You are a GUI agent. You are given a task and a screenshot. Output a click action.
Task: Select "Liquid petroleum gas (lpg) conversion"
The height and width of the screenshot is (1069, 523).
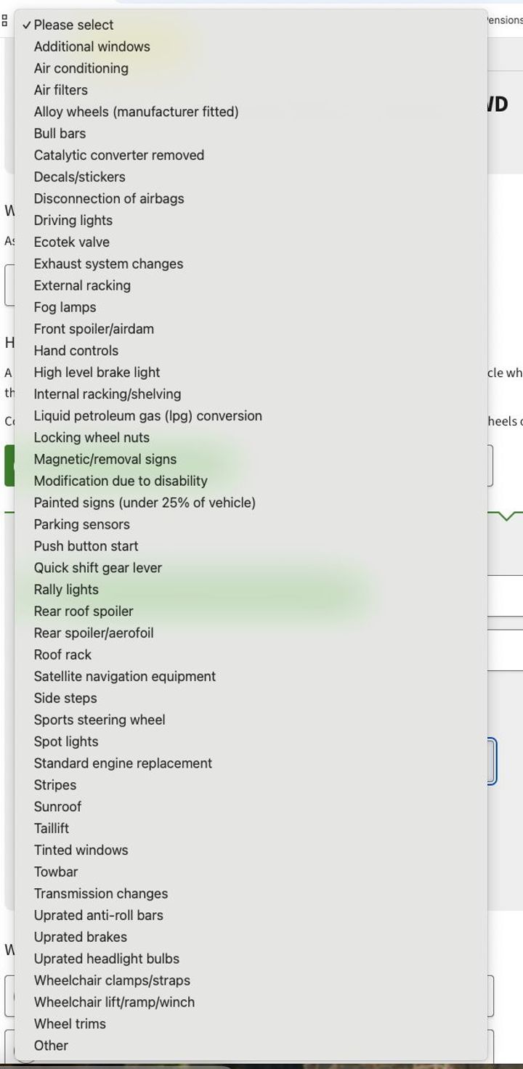pos(147,416)
